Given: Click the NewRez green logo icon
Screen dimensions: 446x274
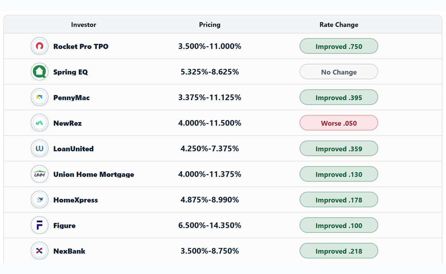Looking at the screenshot, I should [40, 123].
